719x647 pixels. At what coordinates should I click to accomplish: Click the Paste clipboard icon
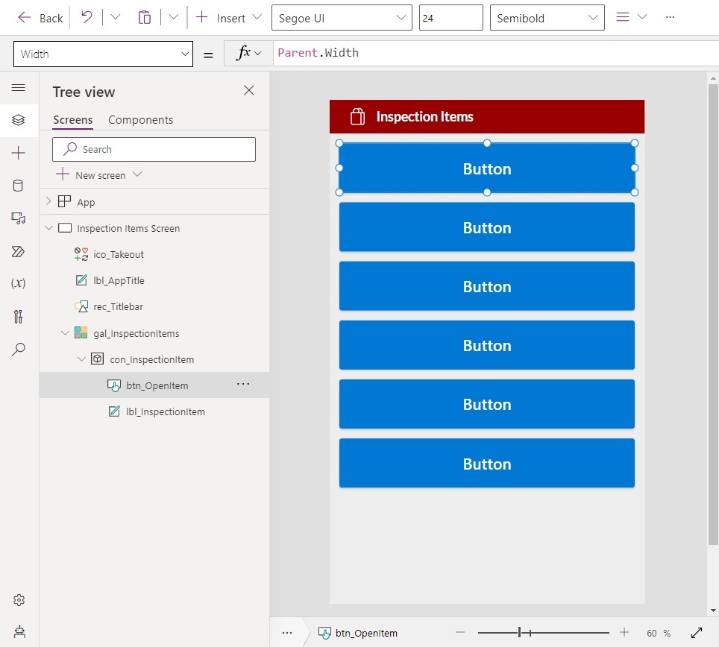tap(145, 17)
